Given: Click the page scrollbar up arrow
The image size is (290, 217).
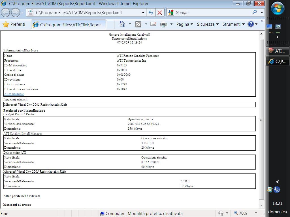Looking at the screenshot, I should click(261, 34).
